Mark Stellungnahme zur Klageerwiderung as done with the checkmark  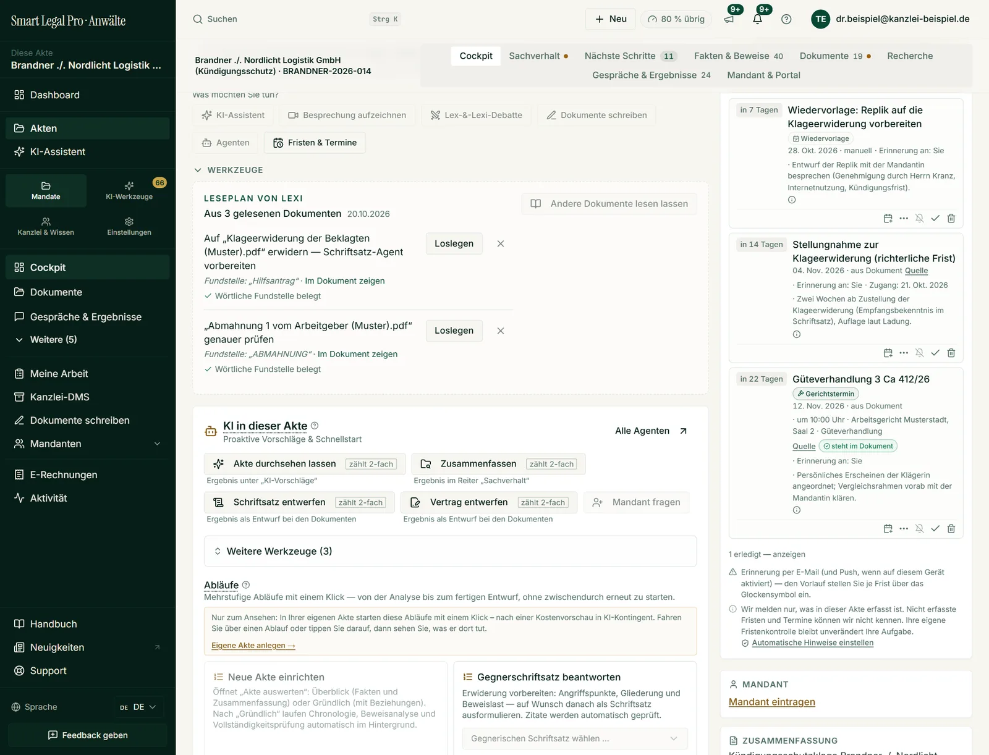point(935,353)
